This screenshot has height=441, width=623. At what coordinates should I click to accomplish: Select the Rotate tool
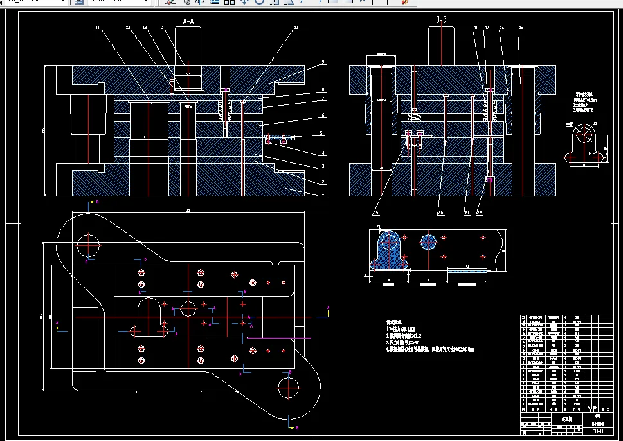(x=259, y=1)
